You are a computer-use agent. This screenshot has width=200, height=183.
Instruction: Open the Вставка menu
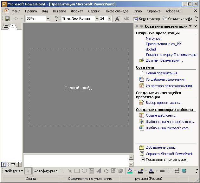(60, 11)
